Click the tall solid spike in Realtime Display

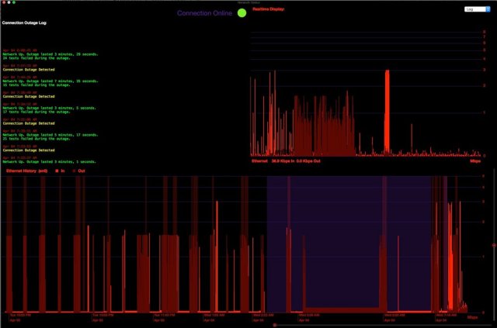coord(387,109)
